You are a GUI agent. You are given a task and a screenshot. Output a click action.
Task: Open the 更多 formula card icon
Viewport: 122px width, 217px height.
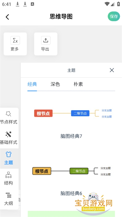(15, 40)
